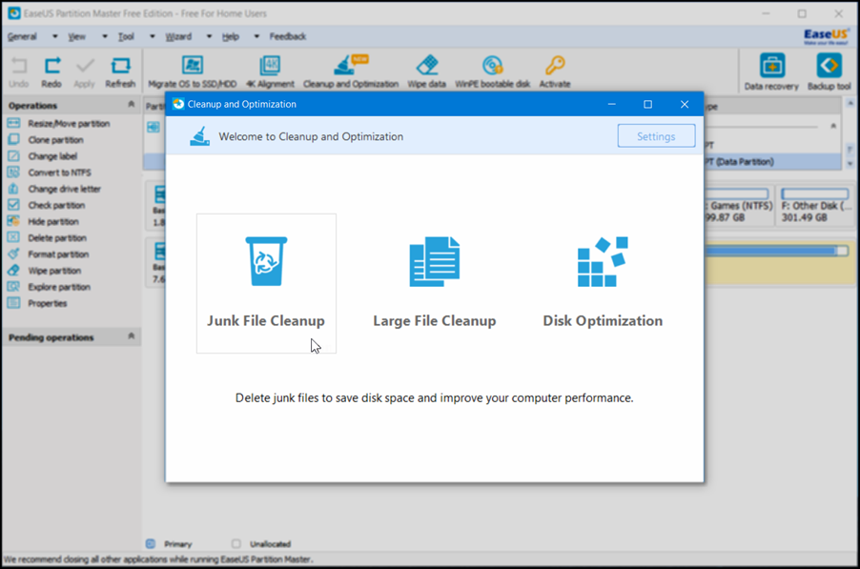Image resolution: width=860 pixels, height=569 pixels.
Task: Open the Tool menu
Action: tap(126, 37)
